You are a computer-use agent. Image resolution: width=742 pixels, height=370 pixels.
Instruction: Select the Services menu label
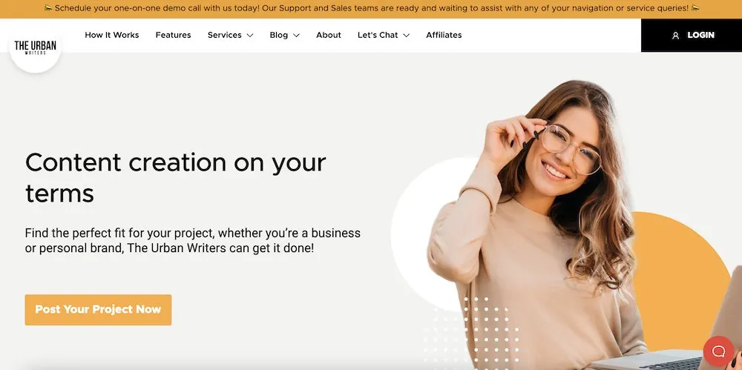(x=224, y=35)
